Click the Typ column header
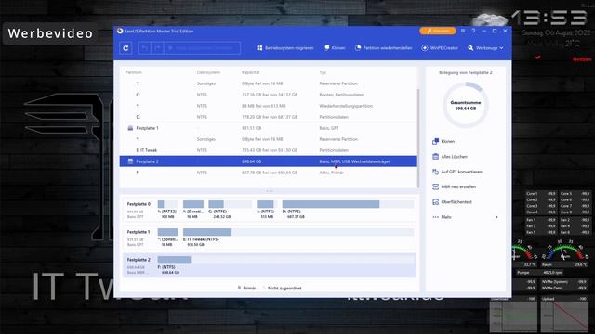Screen dimensions: 595x334 (x=323, y=72)
